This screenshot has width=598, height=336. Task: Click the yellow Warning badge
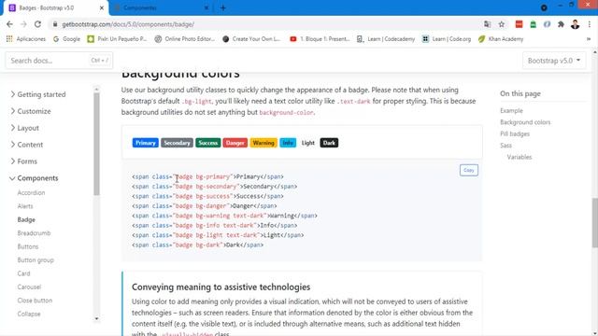(263, 143)
